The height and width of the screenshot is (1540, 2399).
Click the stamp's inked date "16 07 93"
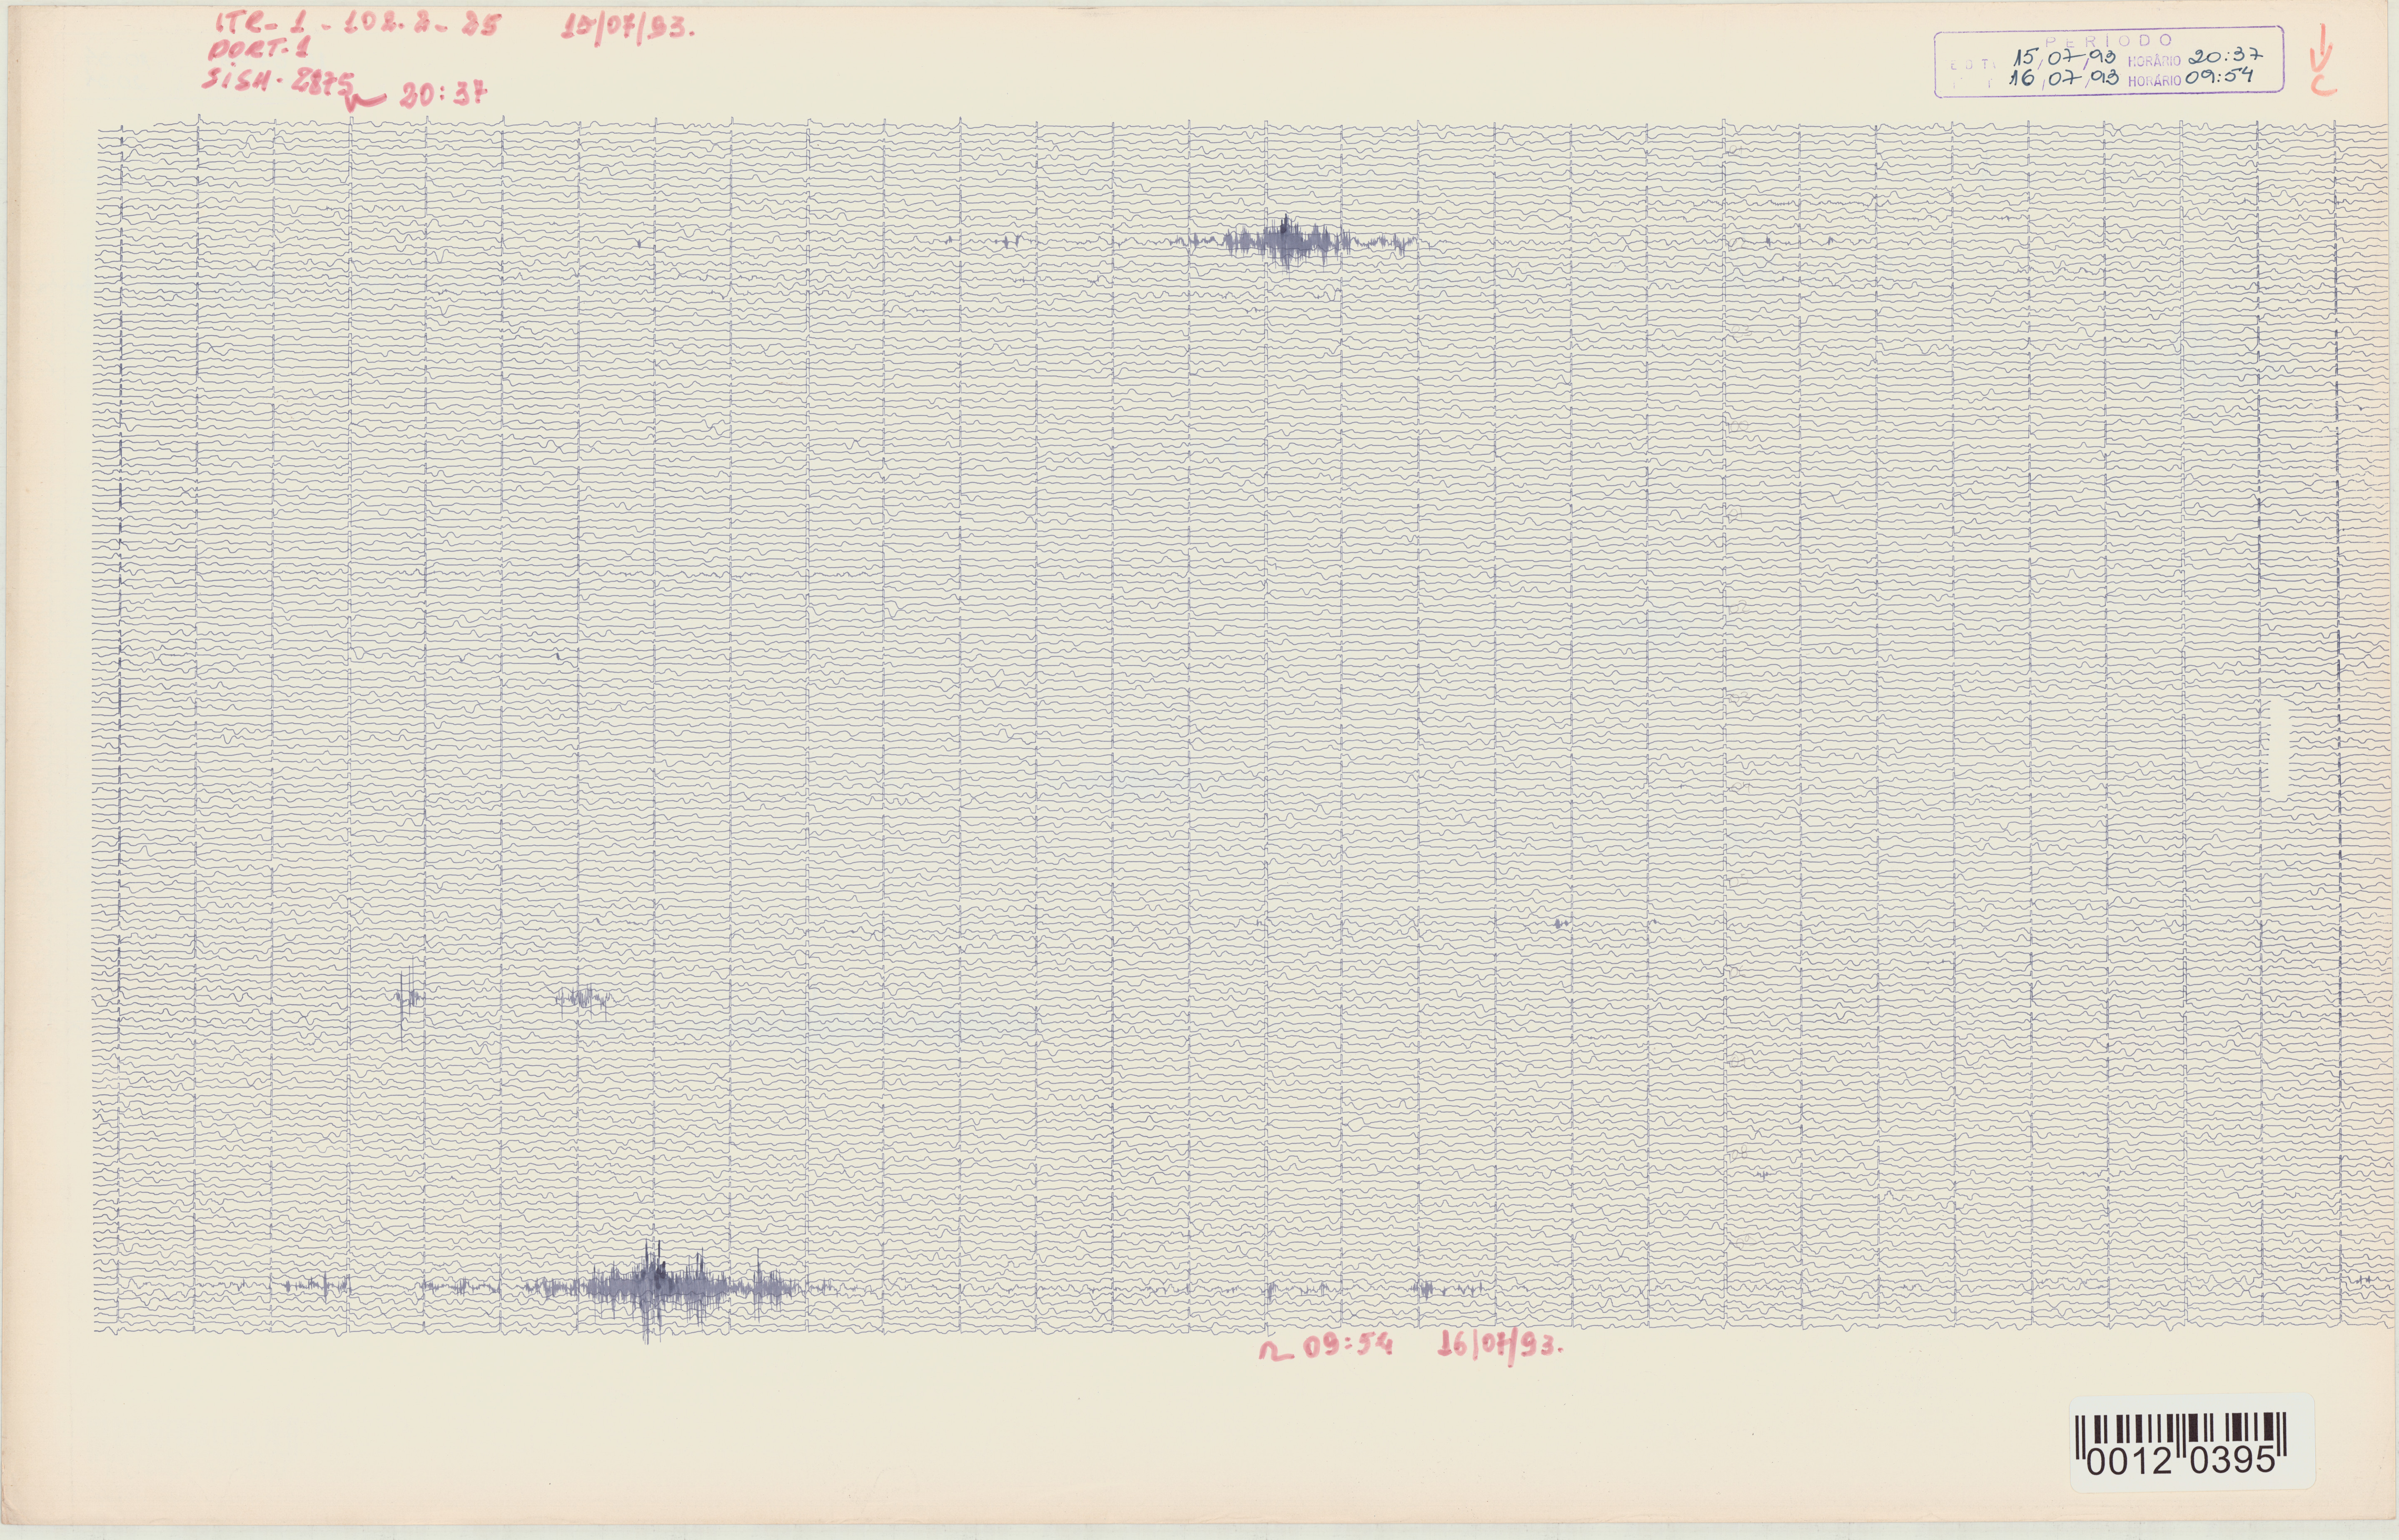point(2064,79)
